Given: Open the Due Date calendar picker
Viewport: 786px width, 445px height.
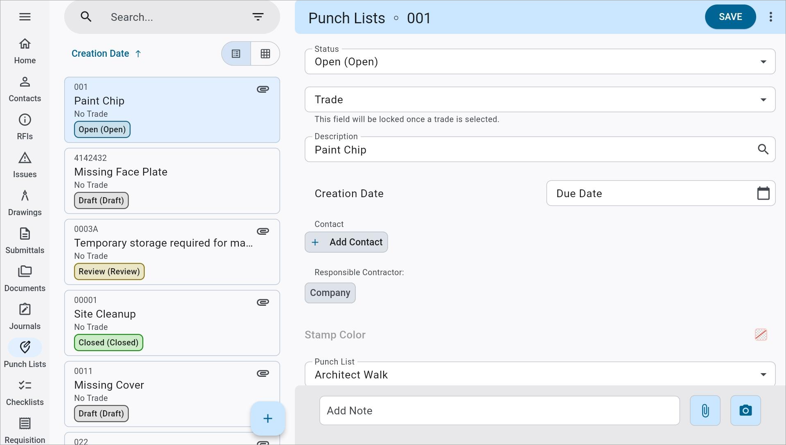Looking at the screenshot, I should (x=763, y=193).
